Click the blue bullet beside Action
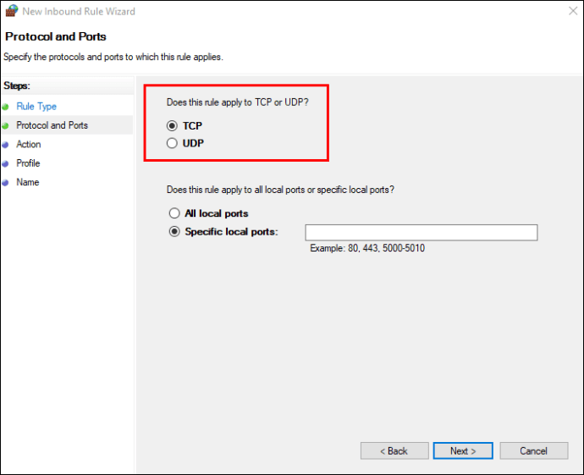 pyautogui.click(x=6, y=145)
